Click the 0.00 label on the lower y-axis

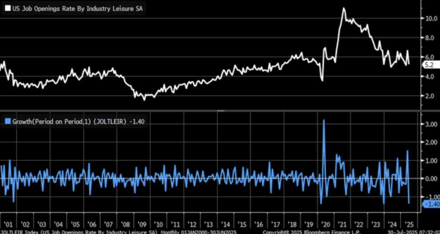[431, 178]
